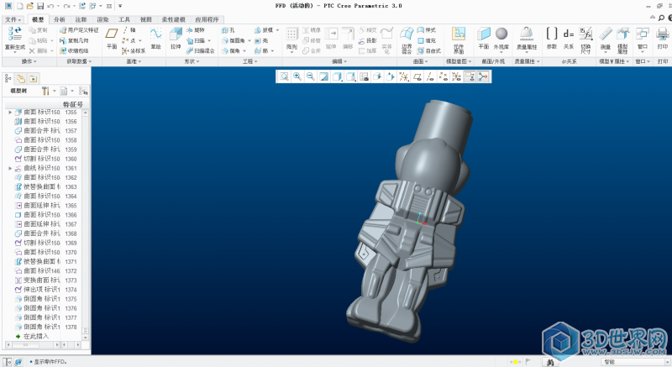The image size is (672, 367).
Task: Open the File (文件) menu
Action: point(13,19)
